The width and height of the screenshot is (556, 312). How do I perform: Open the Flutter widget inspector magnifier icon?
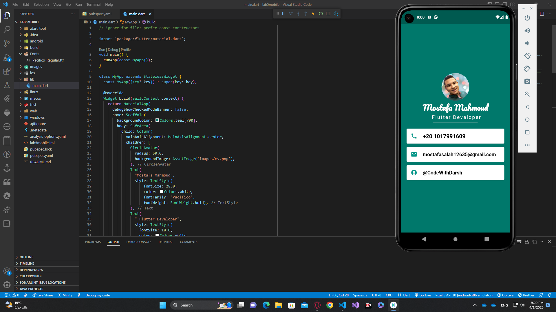point(336,14)
